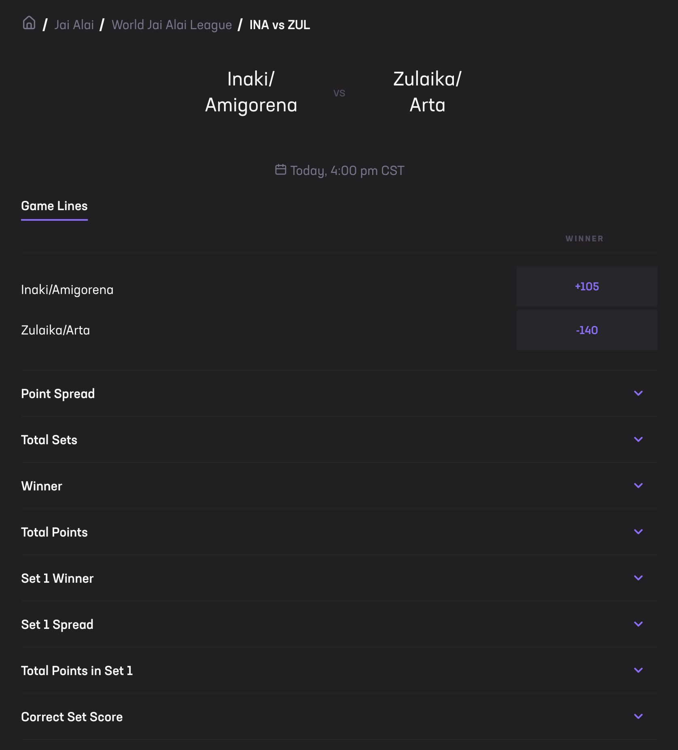The image size is (678, 750).
Task: Expand the Total Sets section
Action: click(638, 439)
